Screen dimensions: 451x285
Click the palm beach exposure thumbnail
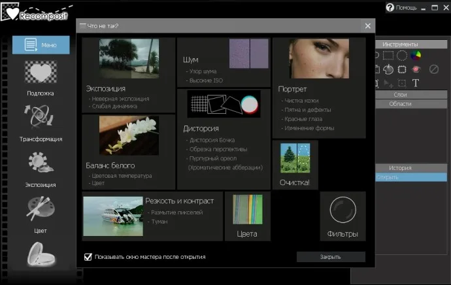coord(129,59)
